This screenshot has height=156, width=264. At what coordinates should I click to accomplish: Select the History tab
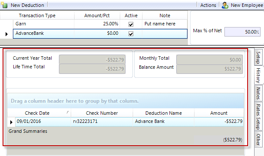pos(258,75)
